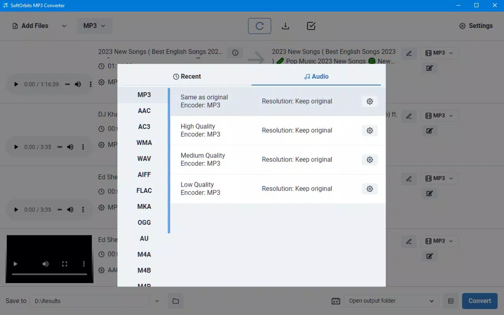504x315 pixels.
Task: Choose the Same as original preset
Action: tap(278, 101)
